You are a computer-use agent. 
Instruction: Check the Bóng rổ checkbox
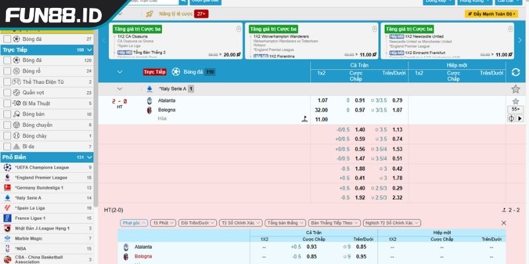point(7,71)
